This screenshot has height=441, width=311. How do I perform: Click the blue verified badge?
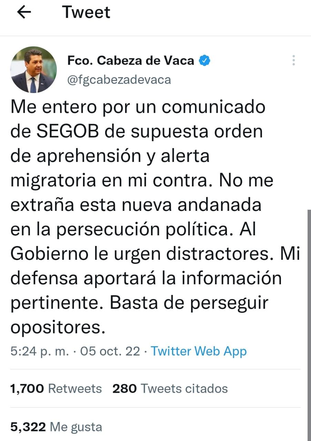coord(205,61)
